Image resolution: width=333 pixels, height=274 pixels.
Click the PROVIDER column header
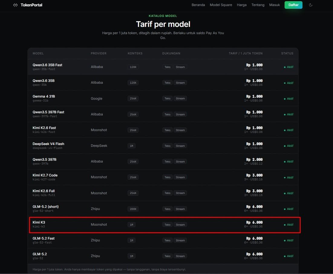point(99,53)
